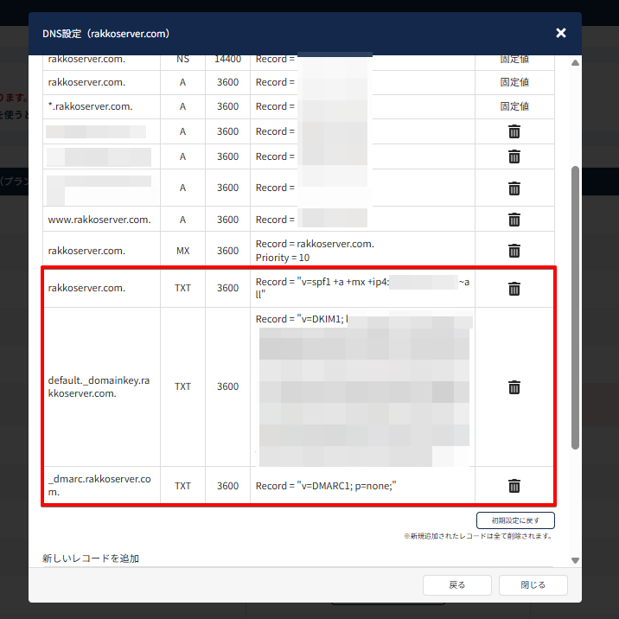Viewport: 619px width, 619px height.
Task: Click the 新しいレコードを追加 heading
Action: [x=91, y=558]
